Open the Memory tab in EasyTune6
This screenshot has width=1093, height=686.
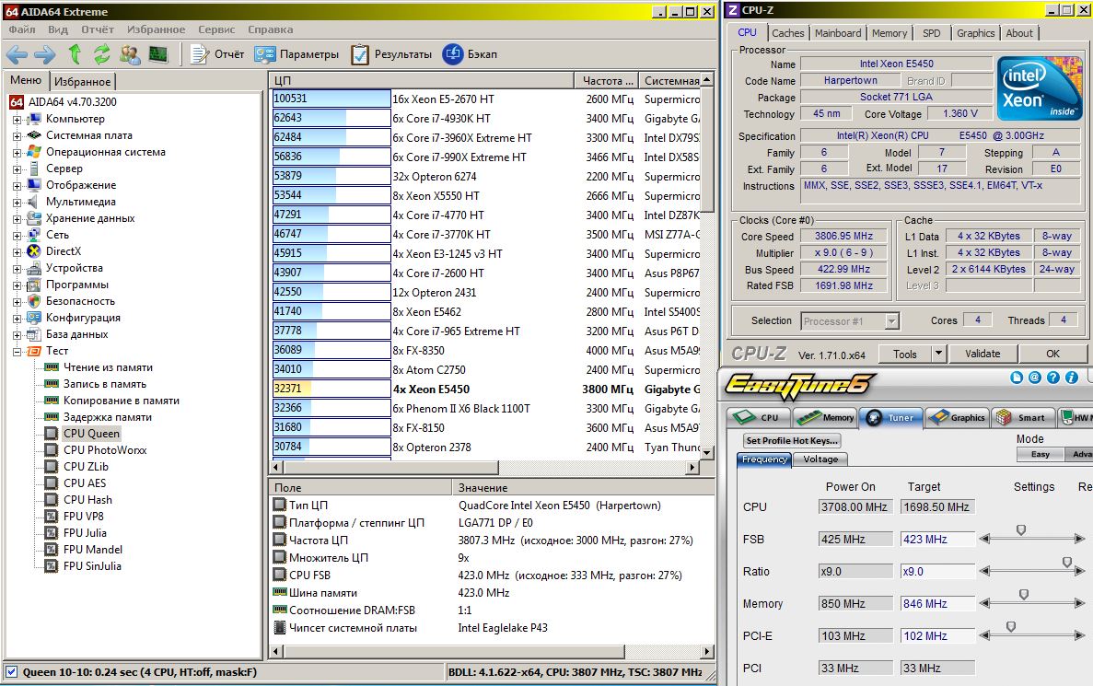click(x=826, y=417)
